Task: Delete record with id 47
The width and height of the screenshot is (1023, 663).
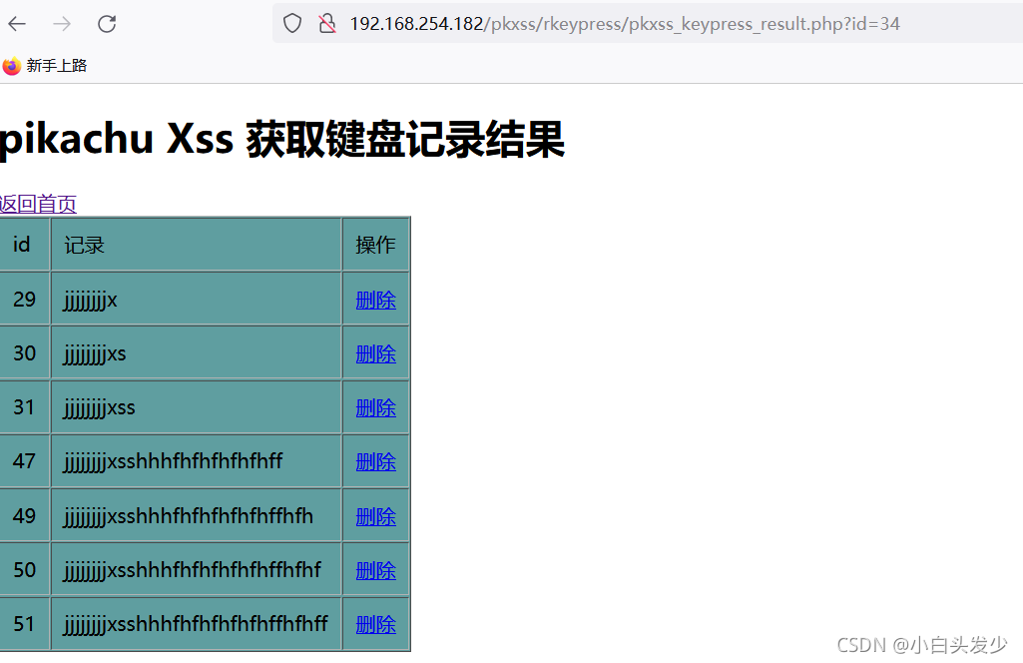Action: pos(376,462)
